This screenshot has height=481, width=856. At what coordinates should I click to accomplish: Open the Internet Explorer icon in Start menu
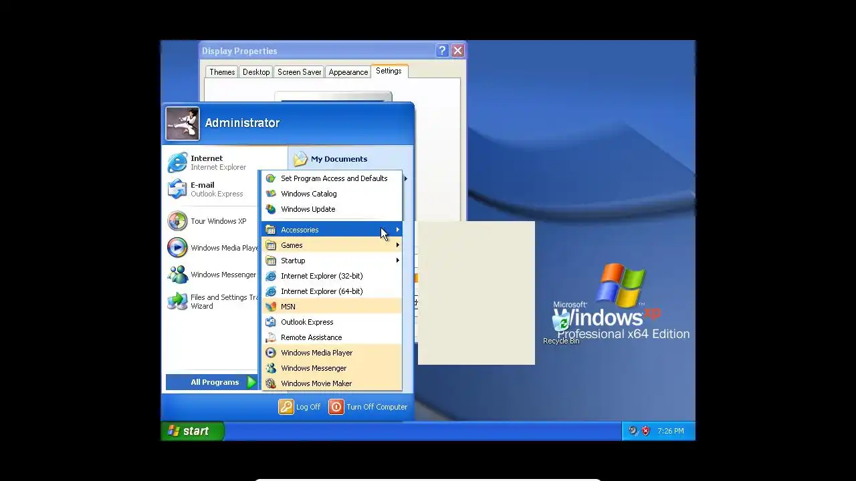click(177, 162)
